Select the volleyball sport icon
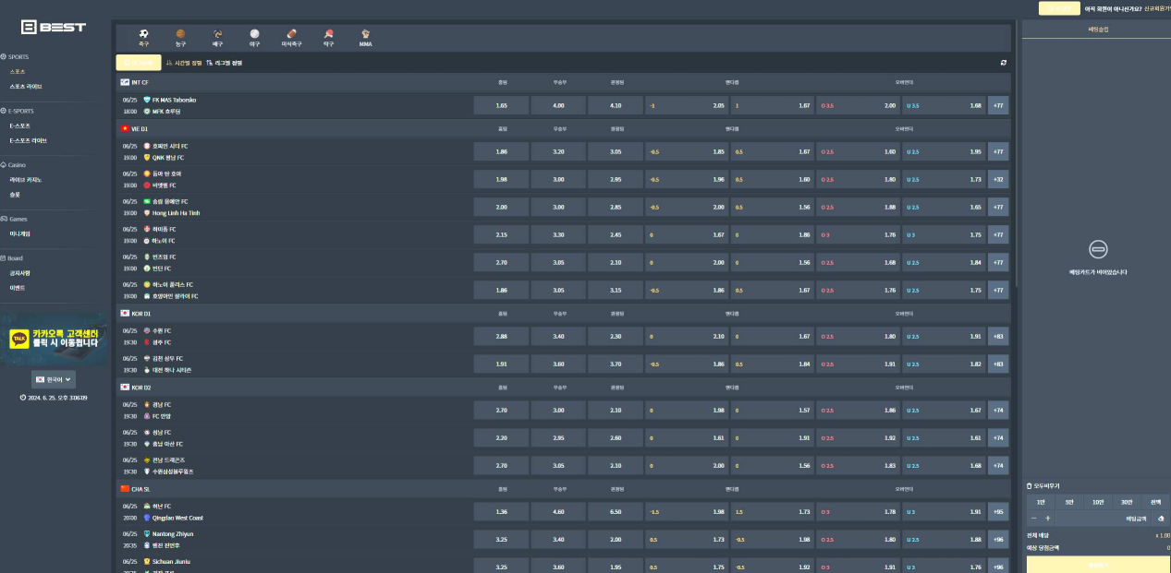Image resolution: width=1171 pixels, height=573 pixels. (x=217, y=35)
